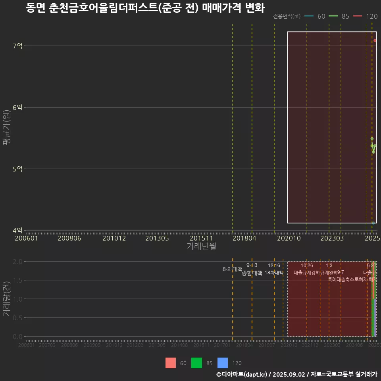Click the chart title 동면 춘천금호어울림더퍼스트 매매가격 변화

[x=145, y=8]
